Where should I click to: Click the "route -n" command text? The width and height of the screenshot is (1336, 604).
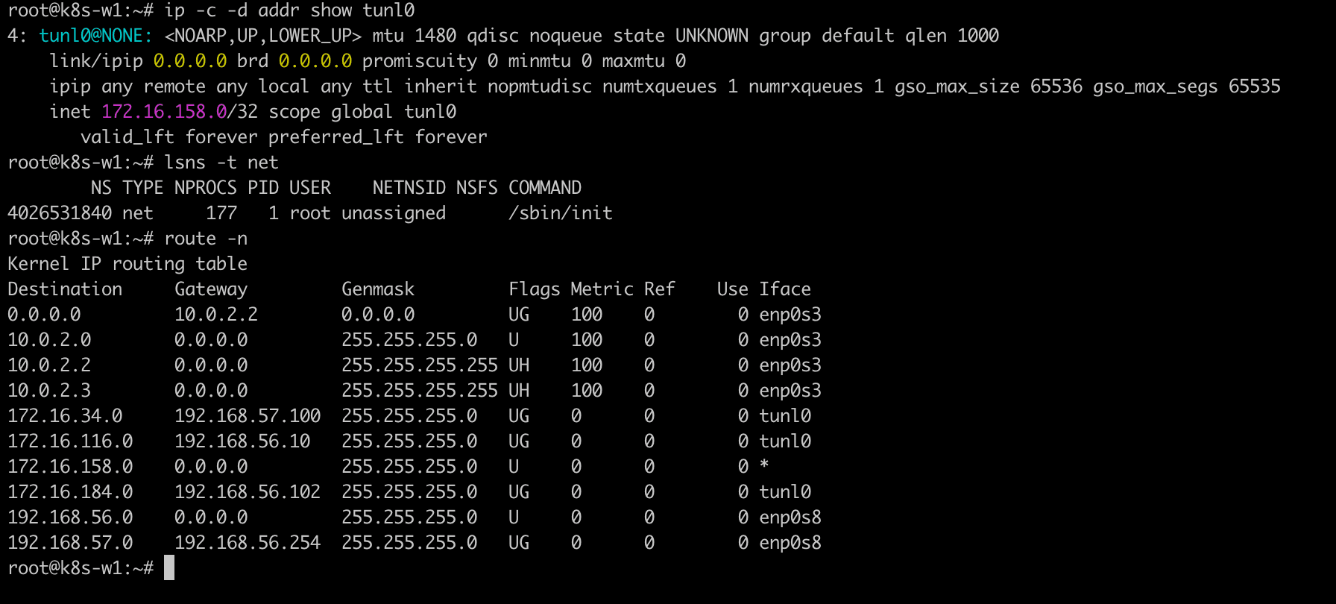[206, 239]
